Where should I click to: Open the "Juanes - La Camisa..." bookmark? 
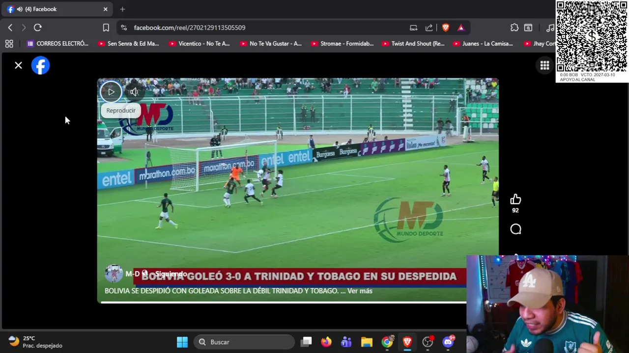pos(483,44)
